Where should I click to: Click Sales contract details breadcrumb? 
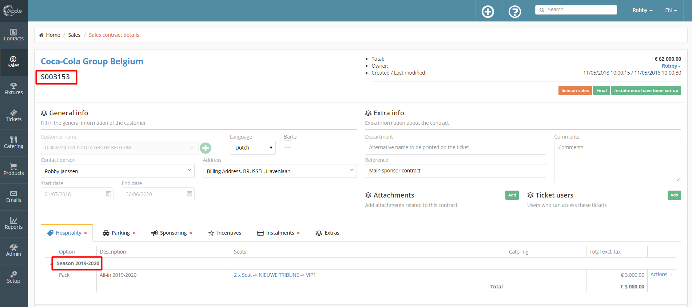(x=114, y=35)
